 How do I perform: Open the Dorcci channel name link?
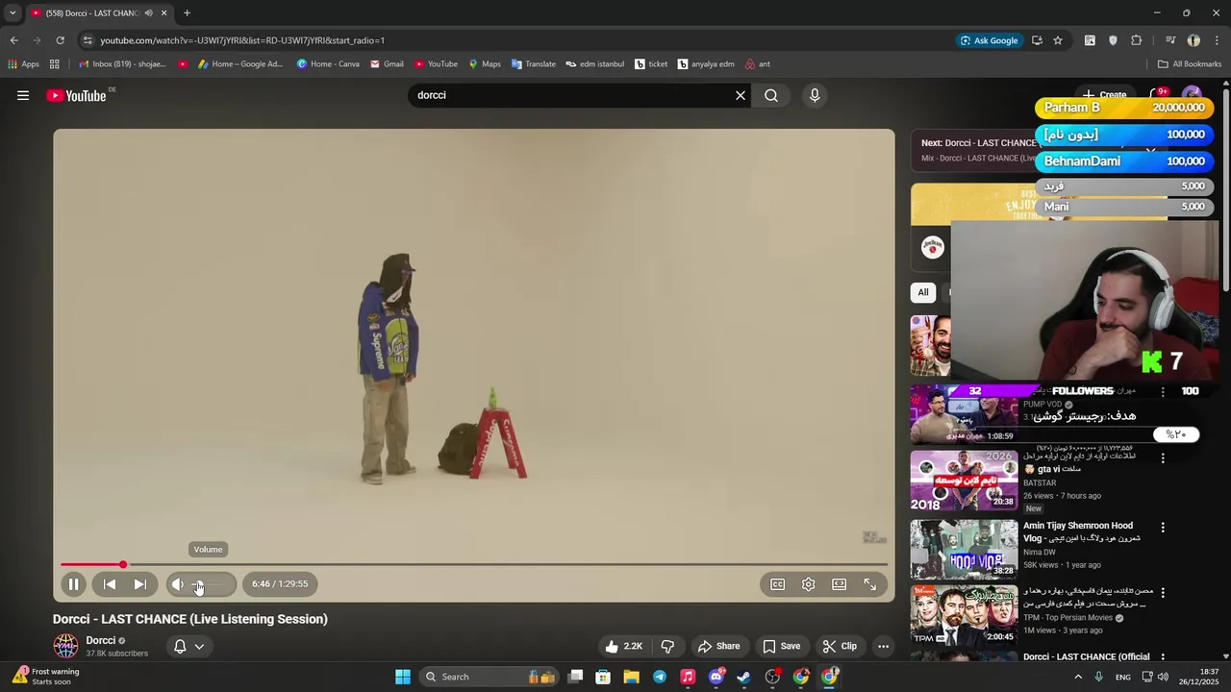(x=101, y=640)
